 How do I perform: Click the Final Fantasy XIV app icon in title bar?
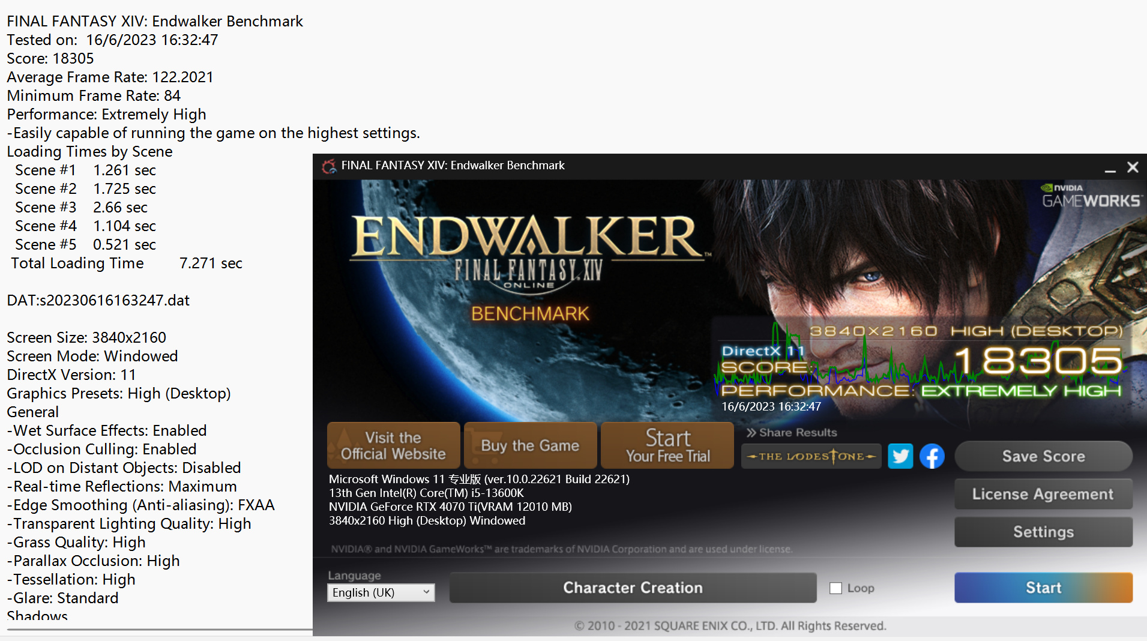pyautogui.click(x=329, y=166)
